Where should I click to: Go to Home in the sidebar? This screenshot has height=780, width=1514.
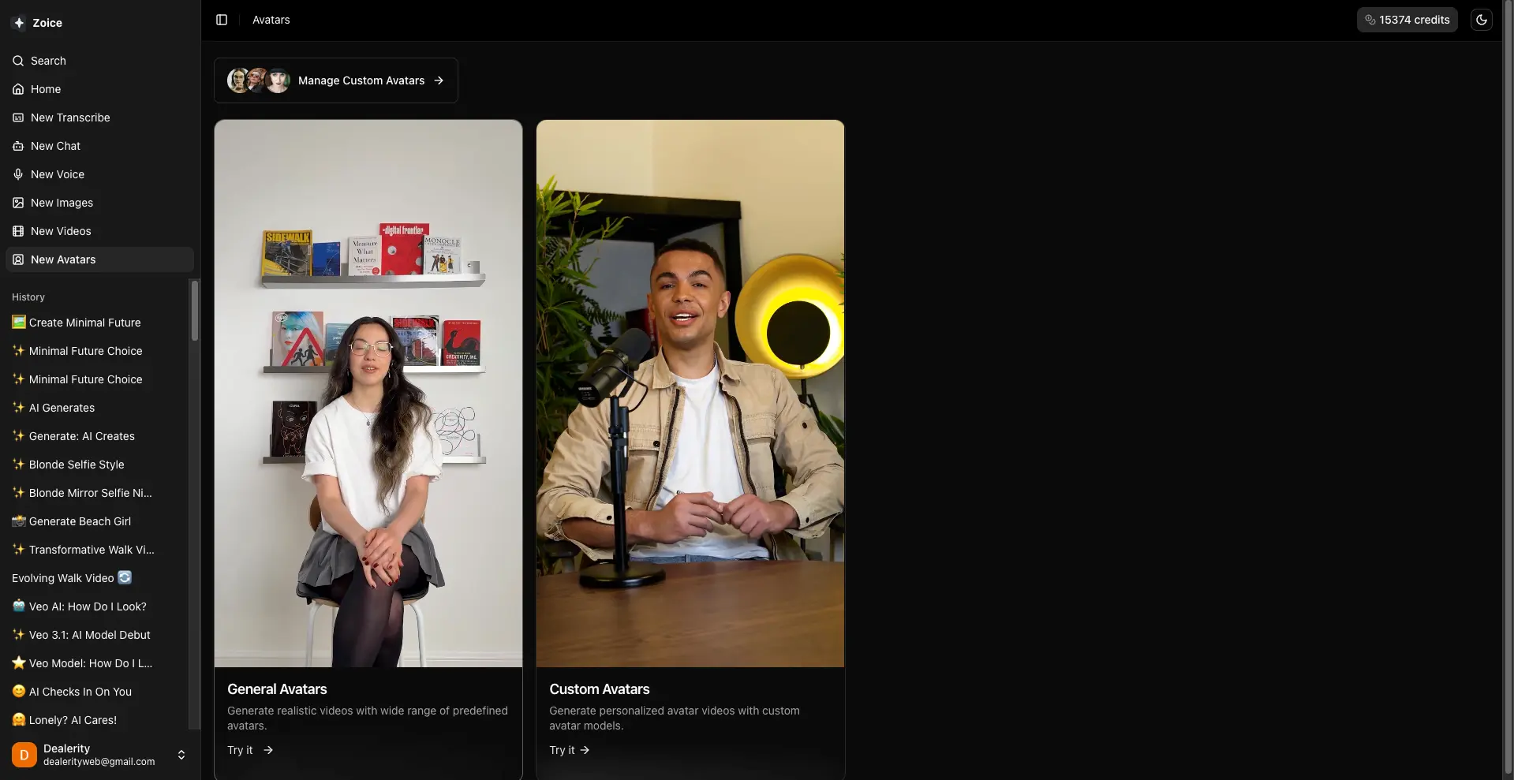99,89
